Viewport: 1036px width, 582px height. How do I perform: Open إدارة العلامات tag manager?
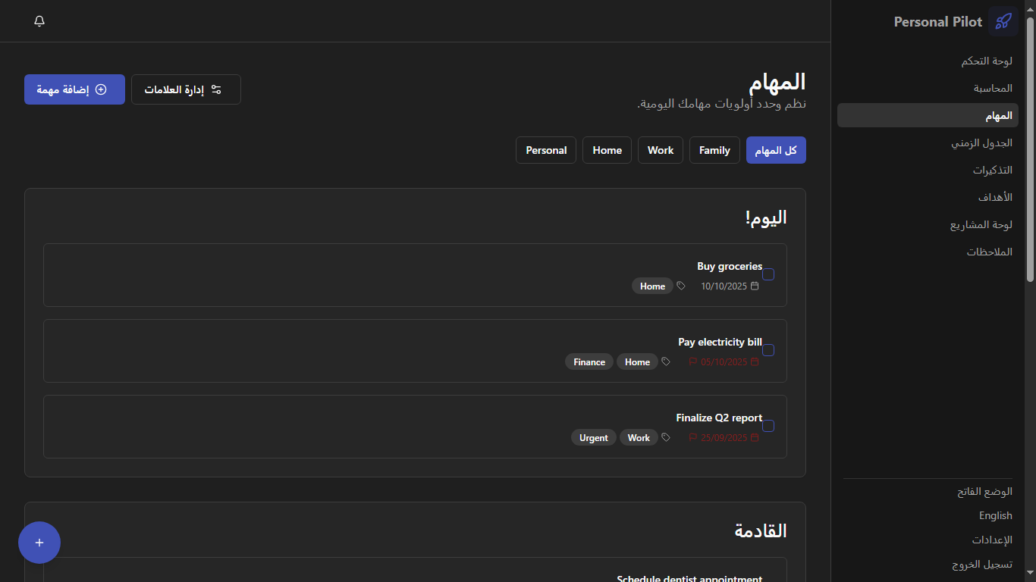point(186,89)
